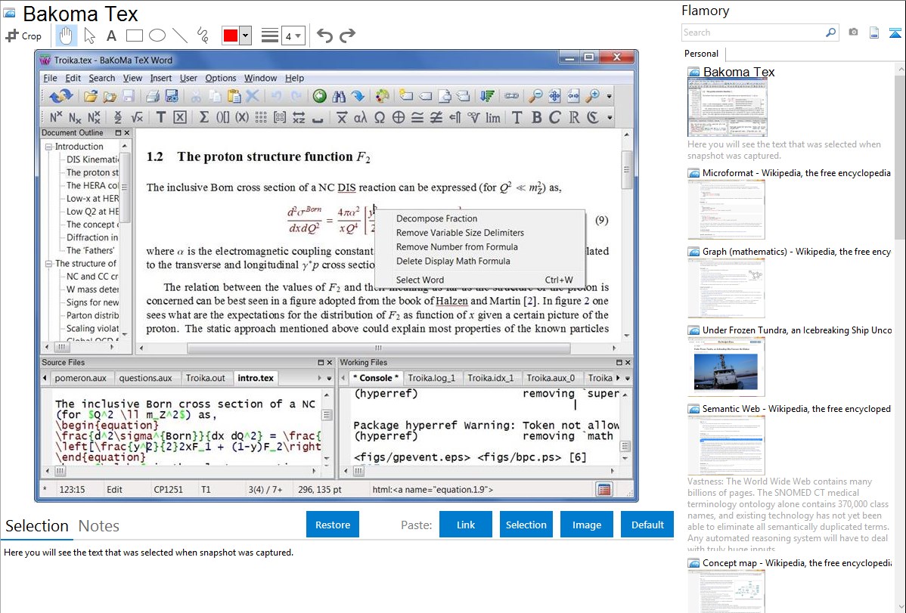The image size is (906, 613).
Task: Click the bold B math font icon
Action: coord(536,117)
